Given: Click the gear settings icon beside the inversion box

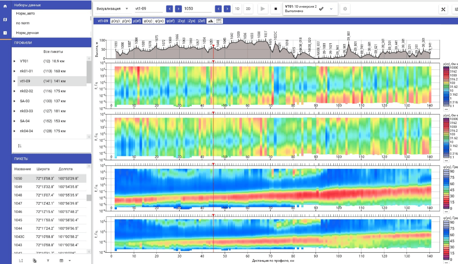Looking at the screenshot, I should click(345, 9).
